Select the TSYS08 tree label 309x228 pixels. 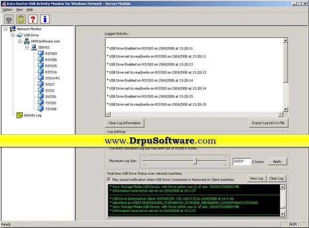[51, 109]
